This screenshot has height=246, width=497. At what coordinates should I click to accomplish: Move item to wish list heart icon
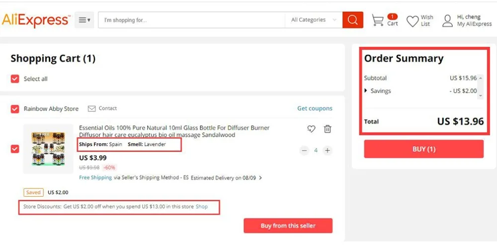(311, 129)
